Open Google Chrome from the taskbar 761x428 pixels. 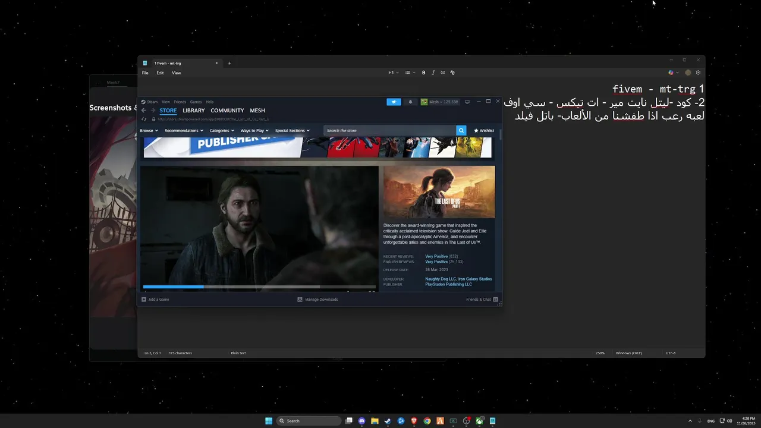coord(427,421)
